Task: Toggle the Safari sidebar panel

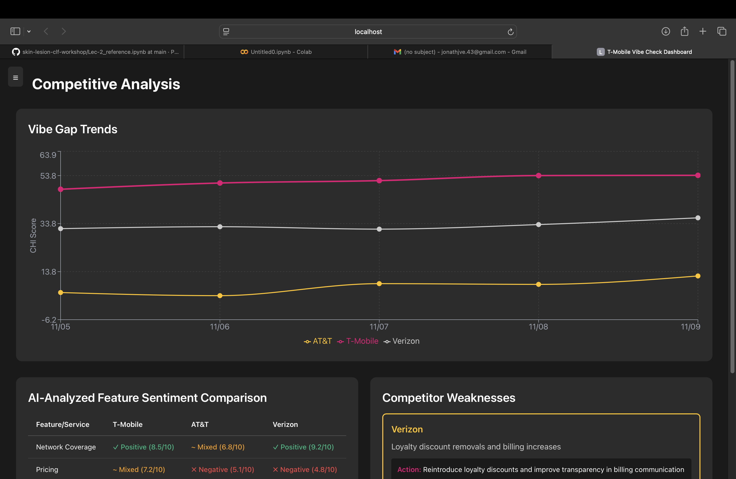Action: (15, 31)
